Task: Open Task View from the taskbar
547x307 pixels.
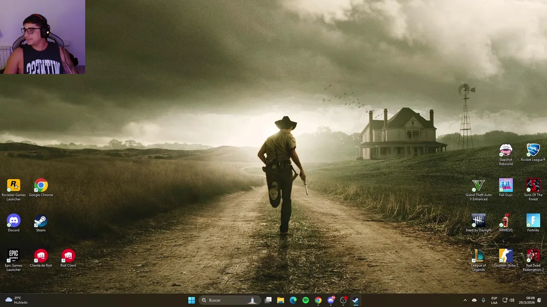Action: [268, 300]
